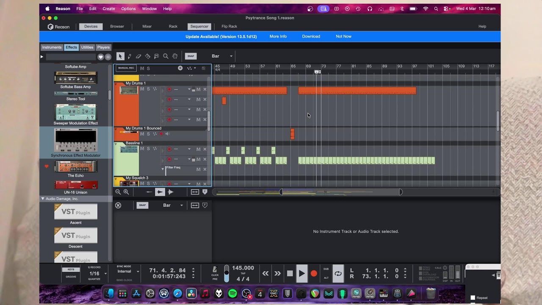Image resolution: width=542 pixels, height=305 pixels.
Task: Toggle the KEYS button in the transport
Action: 71,269
